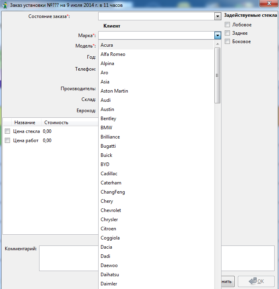Enable the Боковое glass checkbox
Viewport: 279px width, 289px height.
[228, 41]
